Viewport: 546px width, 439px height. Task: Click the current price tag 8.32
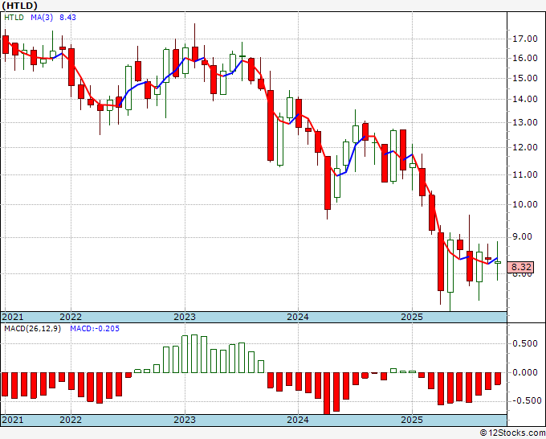point(520,268)
